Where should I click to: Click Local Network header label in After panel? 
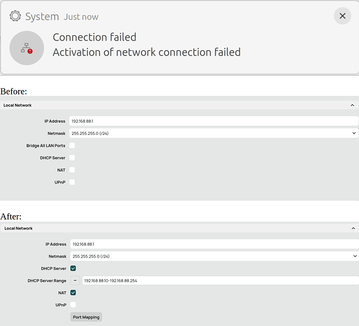coord(18,228)
